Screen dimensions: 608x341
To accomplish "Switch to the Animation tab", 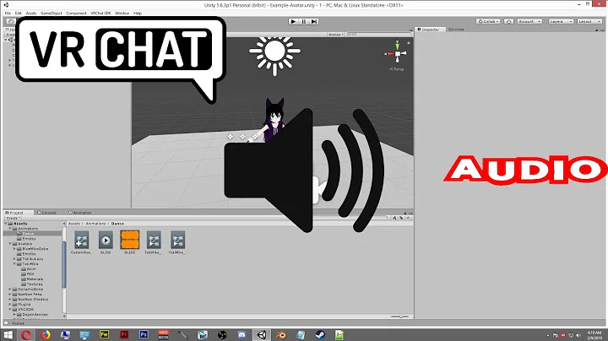I will (x=80, y=213).
